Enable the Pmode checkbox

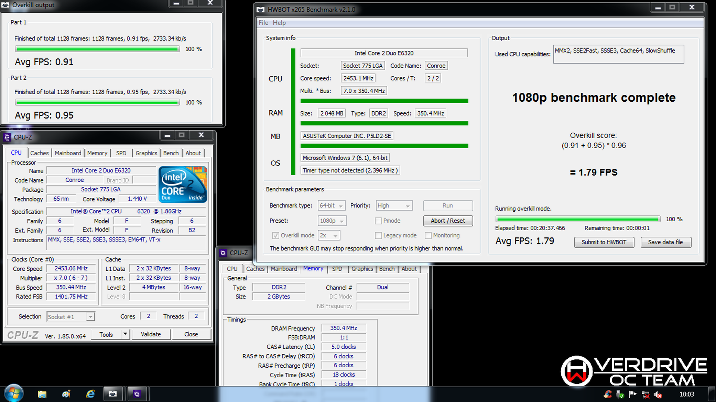pyautogui.click(x=378, y=221)
